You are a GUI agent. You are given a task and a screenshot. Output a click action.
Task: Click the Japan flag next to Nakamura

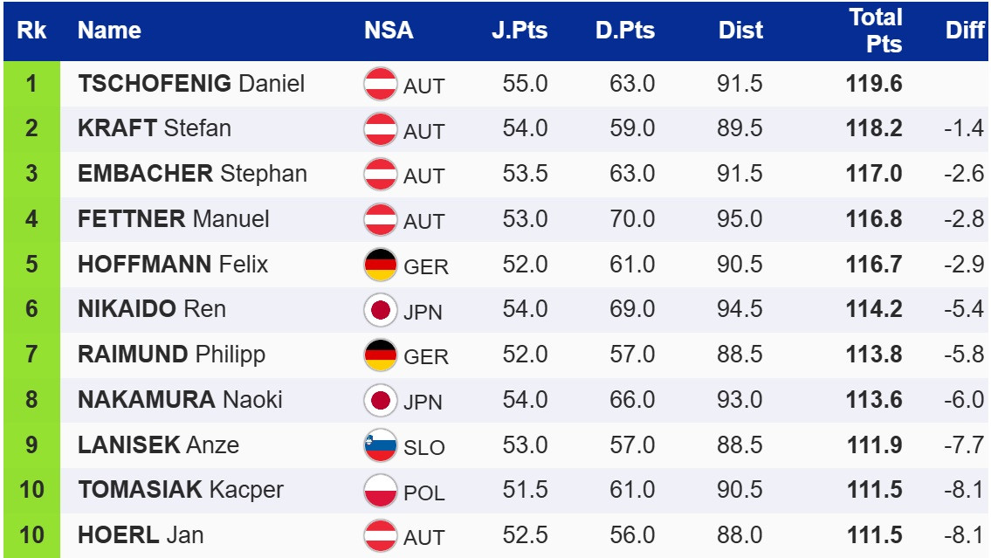point(381,401)
